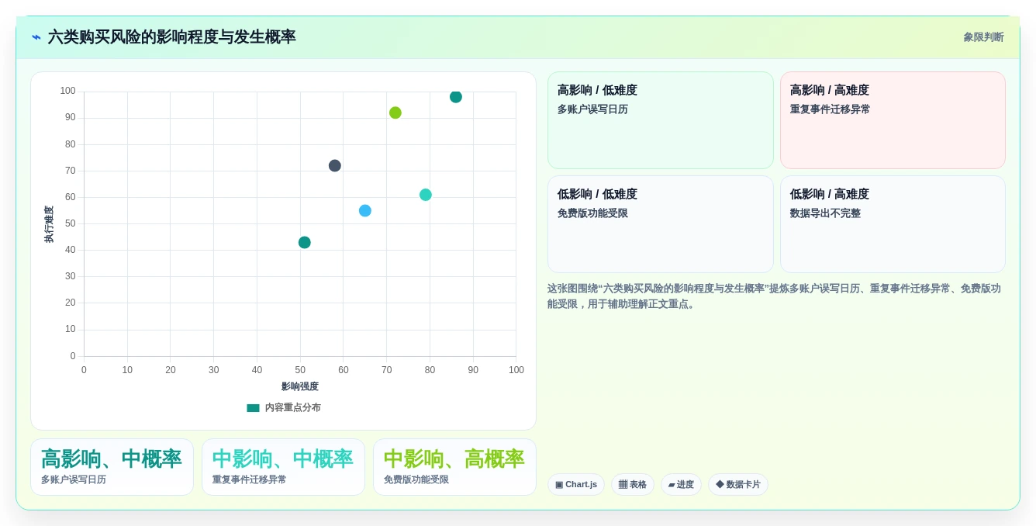
Task: Click 多账户误写日历 in the green quadrant card
Action: tap(592, 109)
